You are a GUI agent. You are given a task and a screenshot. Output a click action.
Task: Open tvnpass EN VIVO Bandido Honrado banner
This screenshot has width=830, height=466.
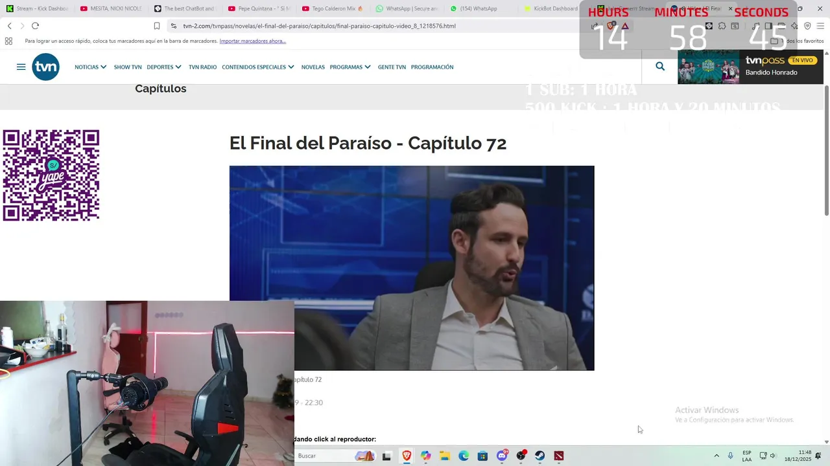coord(750,67)
